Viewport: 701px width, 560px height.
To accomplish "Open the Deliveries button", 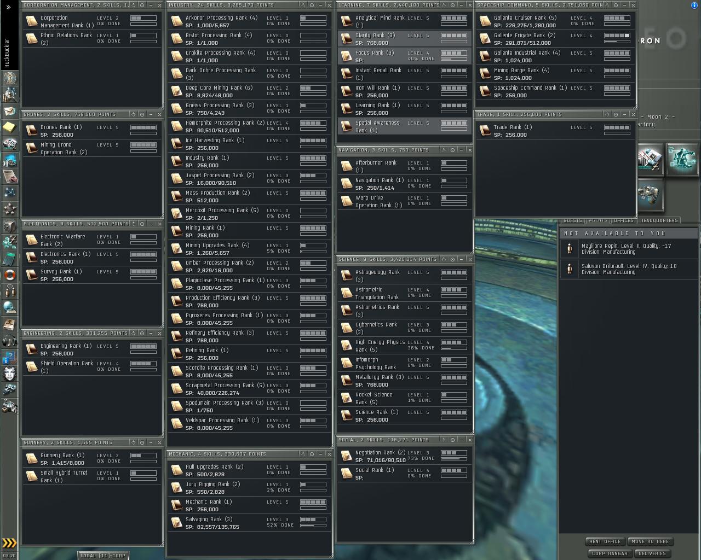I will coord(652,553).
